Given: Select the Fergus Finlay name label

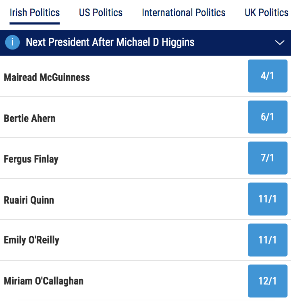Looking at the screenshot, I should (x=31, y=159).
